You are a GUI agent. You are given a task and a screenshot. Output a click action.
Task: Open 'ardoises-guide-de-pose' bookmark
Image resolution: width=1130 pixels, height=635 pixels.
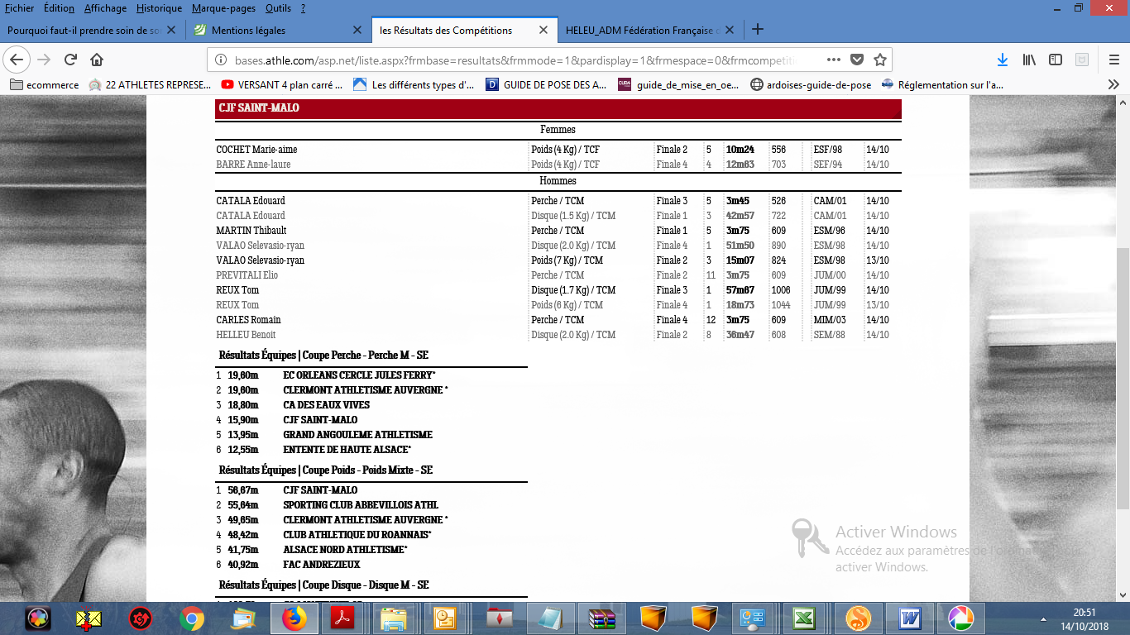coord(811,84)
